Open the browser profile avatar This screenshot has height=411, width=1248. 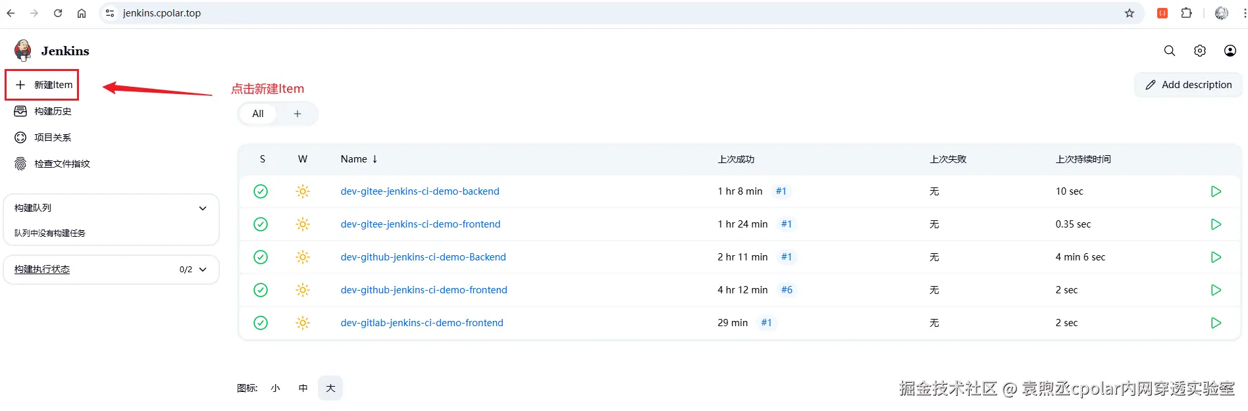pyautogui.click(x=1222, y=13)
